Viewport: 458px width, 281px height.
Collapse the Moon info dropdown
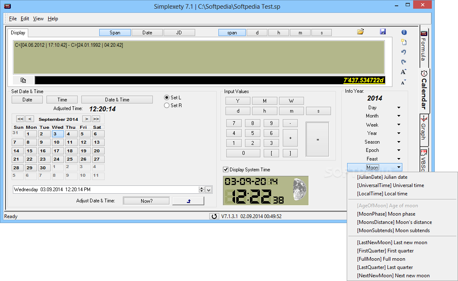pyautogui.click(x=399, y=168)
